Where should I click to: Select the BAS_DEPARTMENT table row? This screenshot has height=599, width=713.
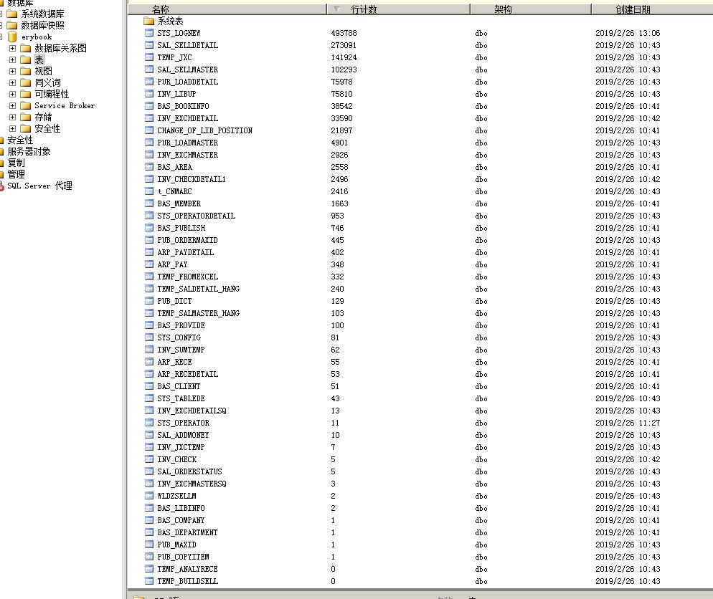187,532
